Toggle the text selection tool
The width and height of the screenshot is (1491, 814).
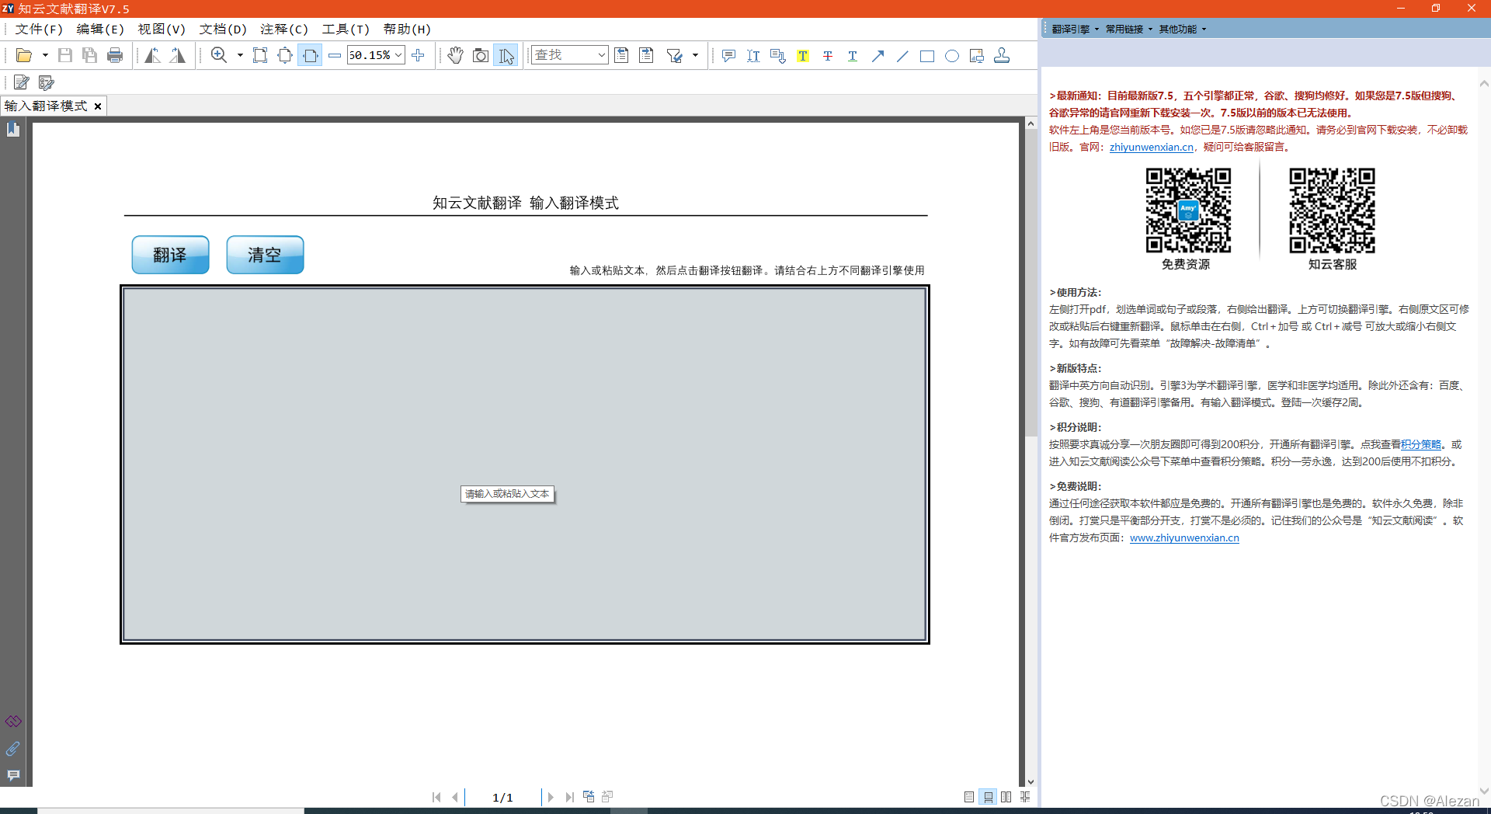(506, 55)
